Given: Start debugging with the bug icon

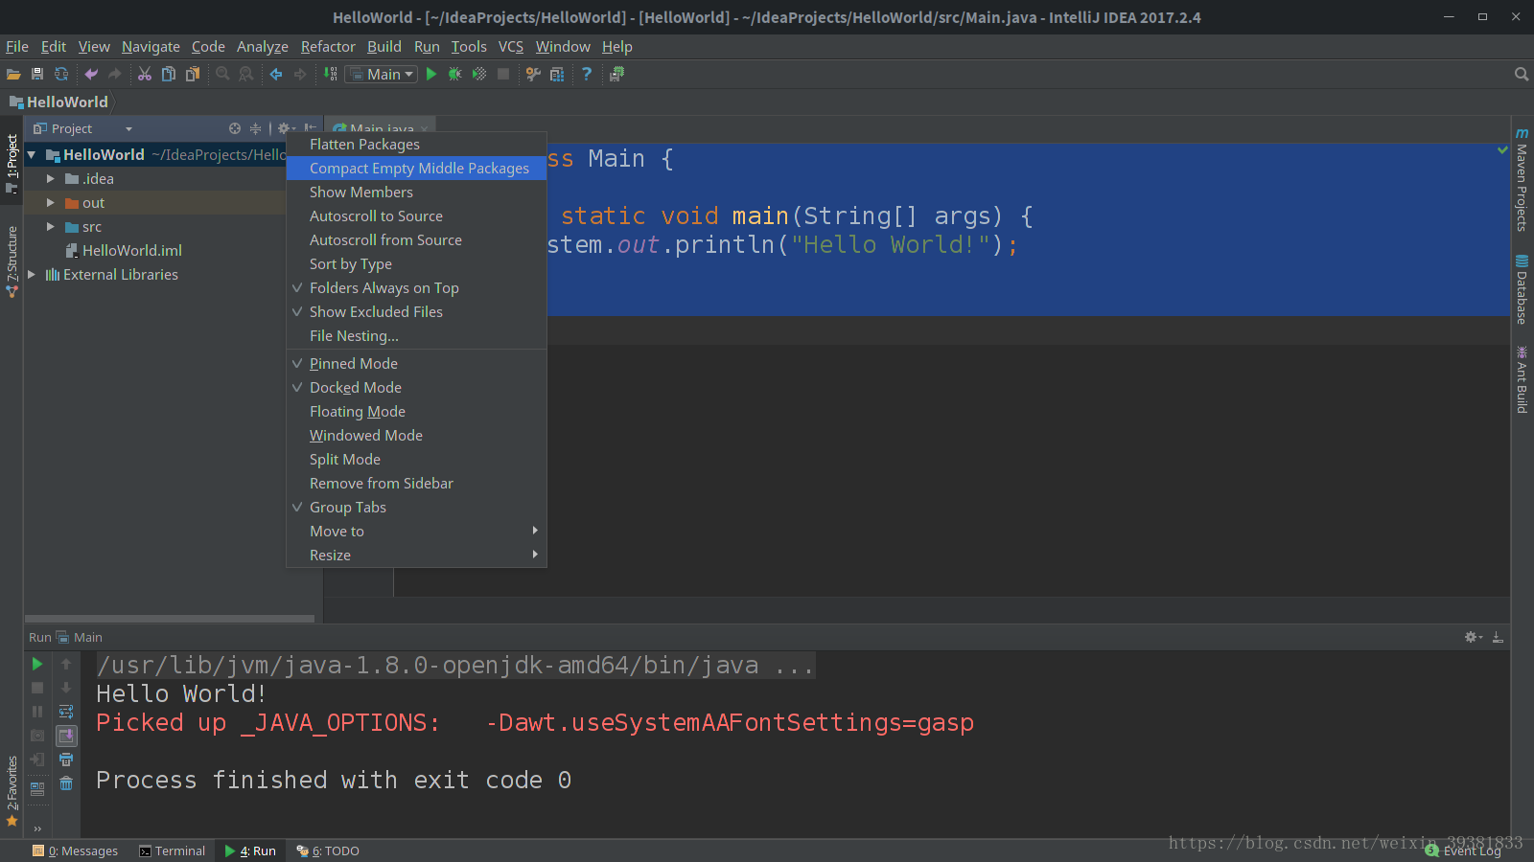Looking at the screenshot, I should 455,74.
